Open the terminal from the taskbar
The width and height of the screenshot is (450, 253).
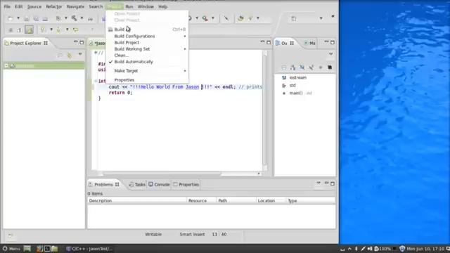(x=47, y=249)
